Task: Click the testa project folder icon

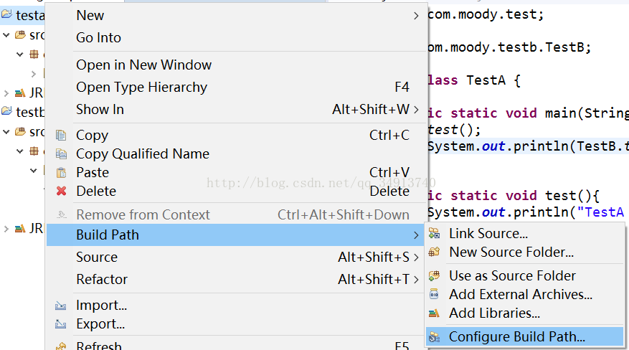Action: 6,15
